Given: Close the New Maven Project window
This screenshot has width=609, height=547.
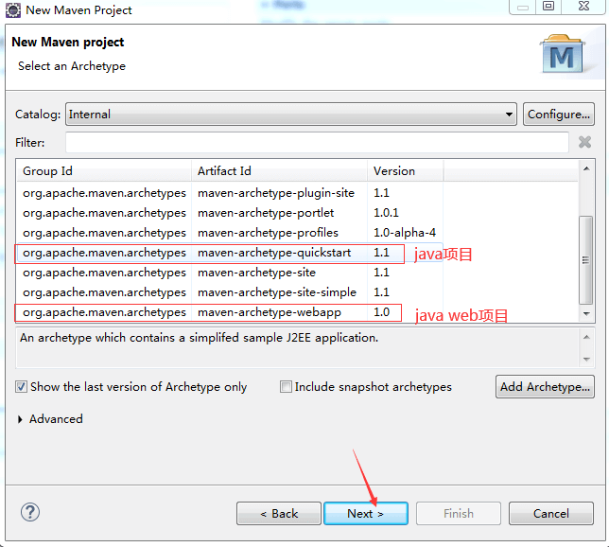Looking at the screenshot, I should [583, 7].
